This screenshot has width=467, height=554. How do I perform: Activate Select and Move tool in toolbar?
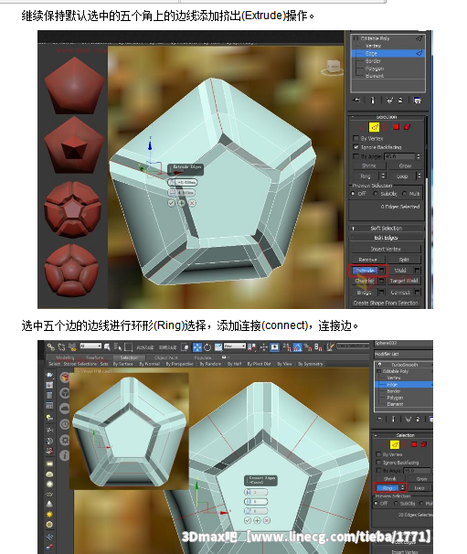pyautogui.click(x=197, y=347)
